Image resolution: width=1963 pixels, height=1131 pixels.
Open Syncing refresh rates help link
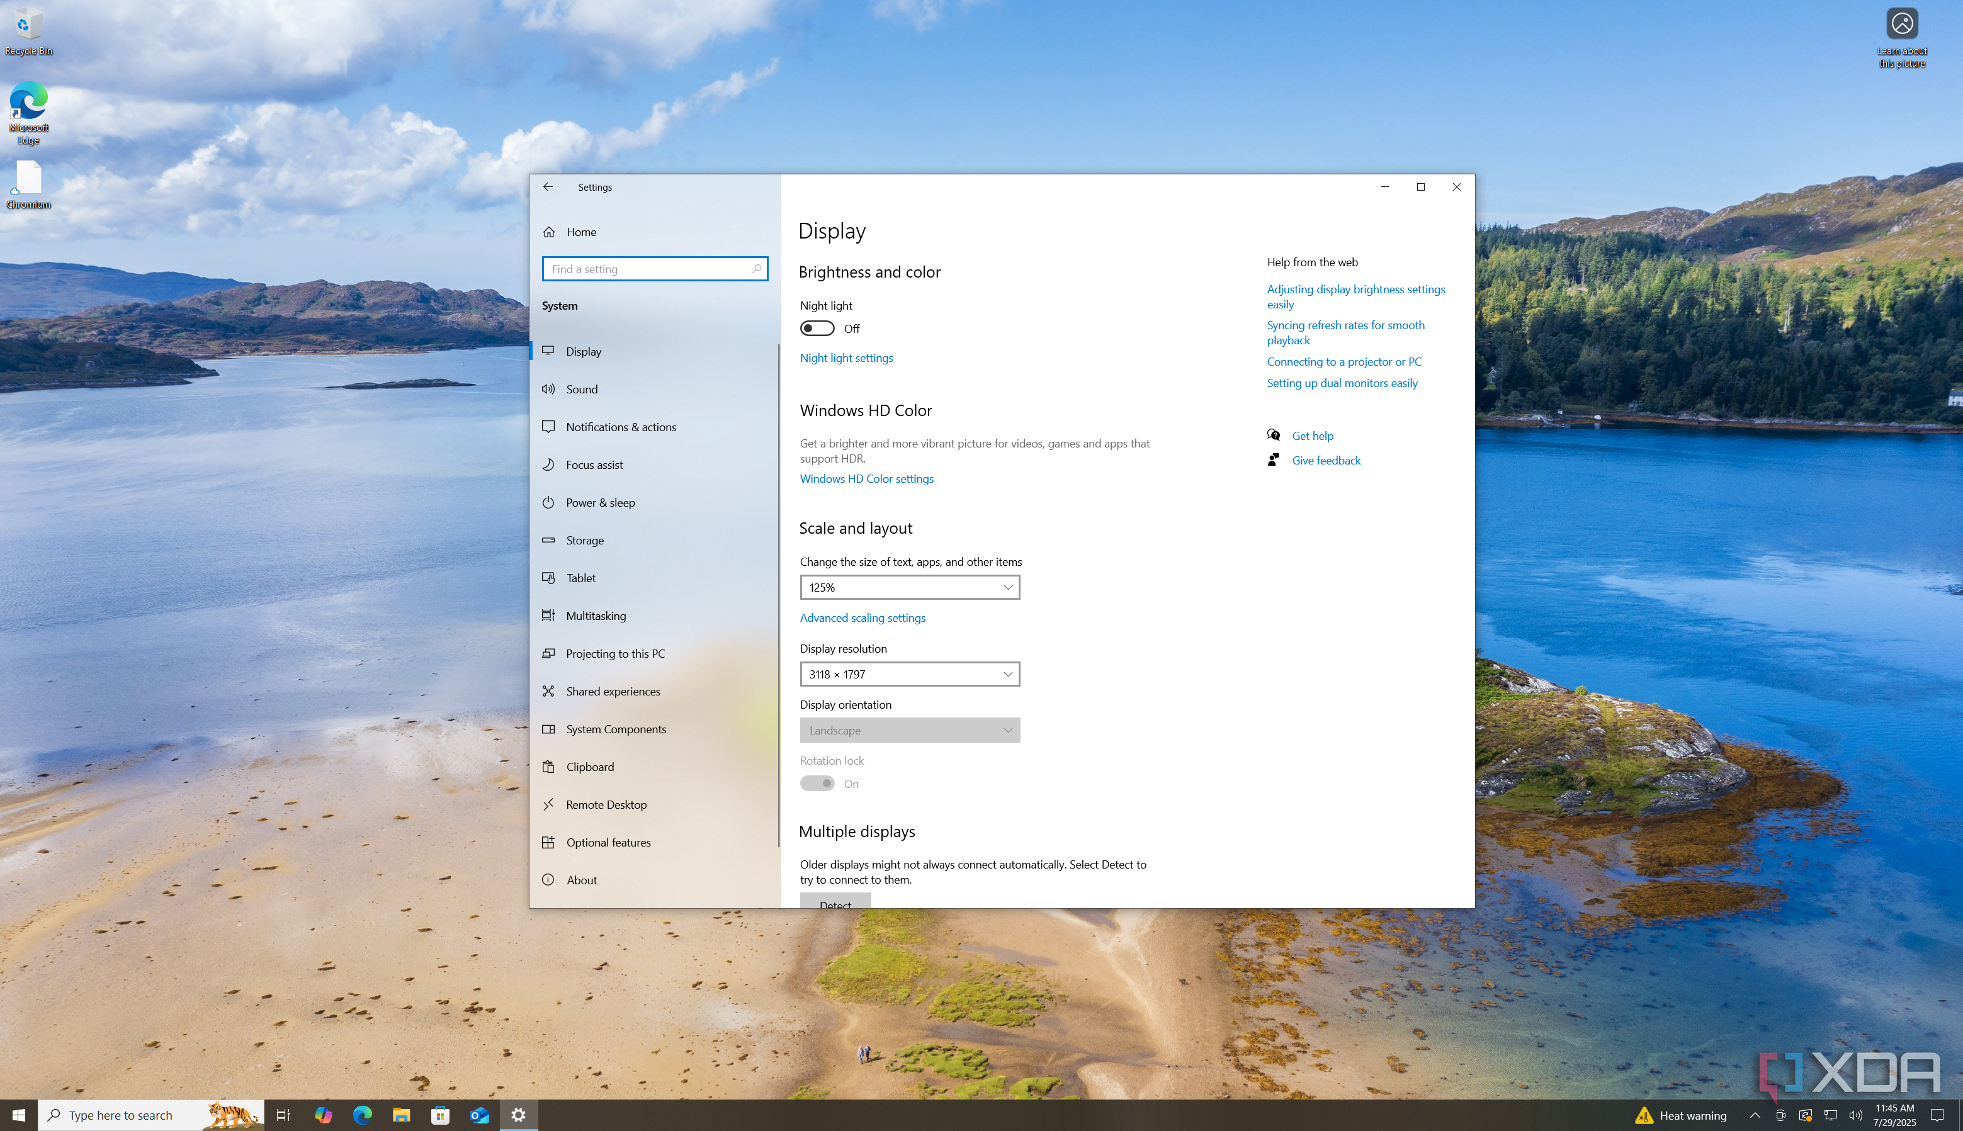click(1345, 332)
